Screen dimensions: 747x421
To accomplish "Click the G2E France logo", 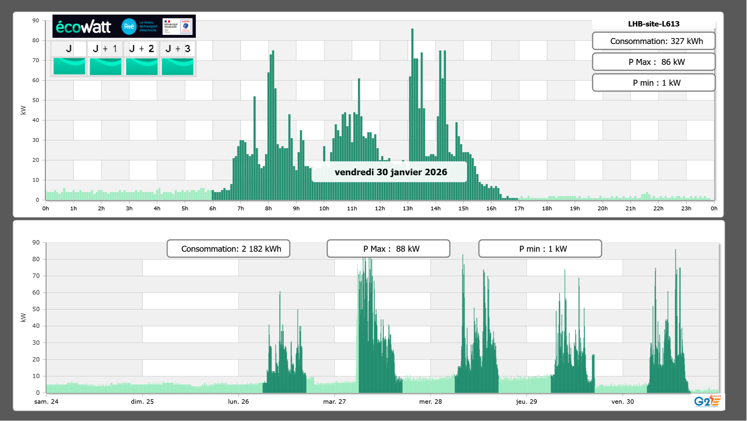I will coord(707,401).
